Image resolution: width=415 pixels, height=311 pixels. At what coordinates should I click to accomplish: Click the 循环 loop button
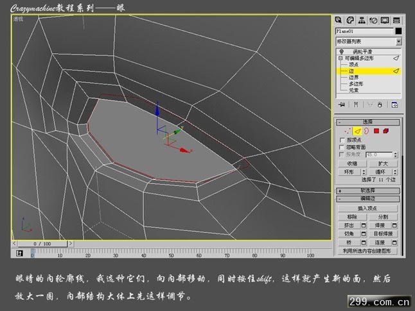pos(380,172)
